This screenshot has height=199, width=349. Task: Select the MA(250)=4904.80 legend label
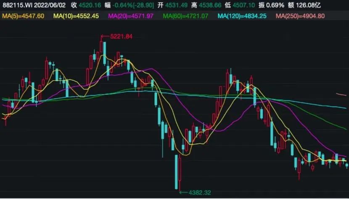point(300,16)
